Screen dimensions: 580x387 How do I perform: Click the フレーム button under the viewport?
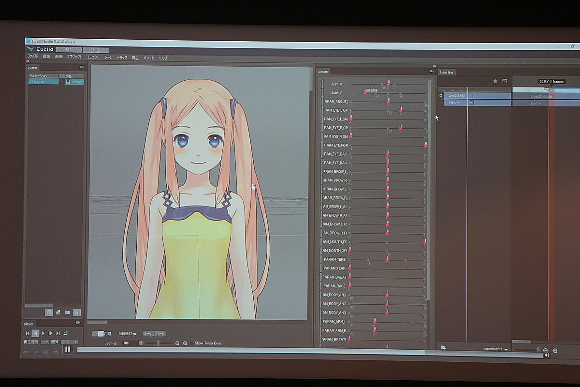[x=160, y=334]
